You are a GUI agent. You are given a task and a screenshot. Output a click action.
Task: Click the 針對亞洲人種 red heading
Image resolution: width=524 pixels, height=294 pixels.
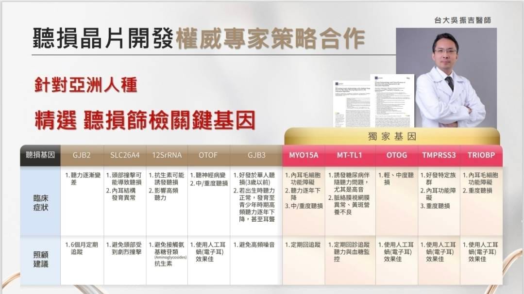85,84
